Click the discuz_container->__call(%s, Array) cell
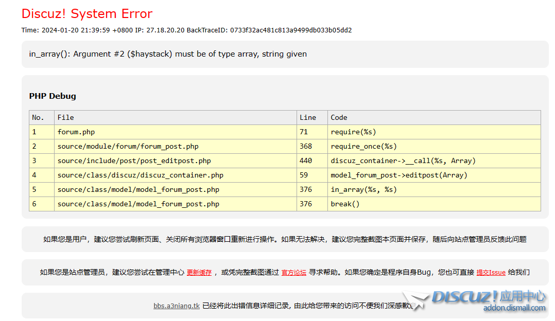The width and height of the screenshot is (555, 321). 434,160
